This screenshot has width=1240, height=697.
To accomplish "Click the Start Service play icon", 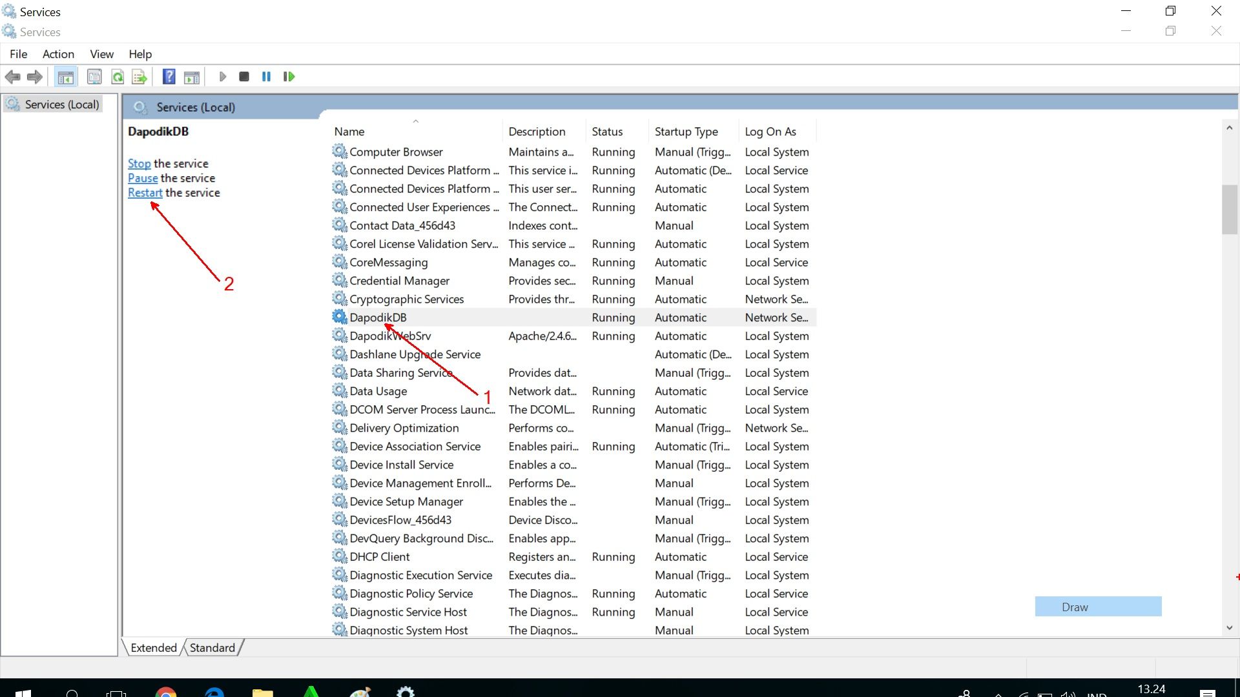I will coord(223,77).
